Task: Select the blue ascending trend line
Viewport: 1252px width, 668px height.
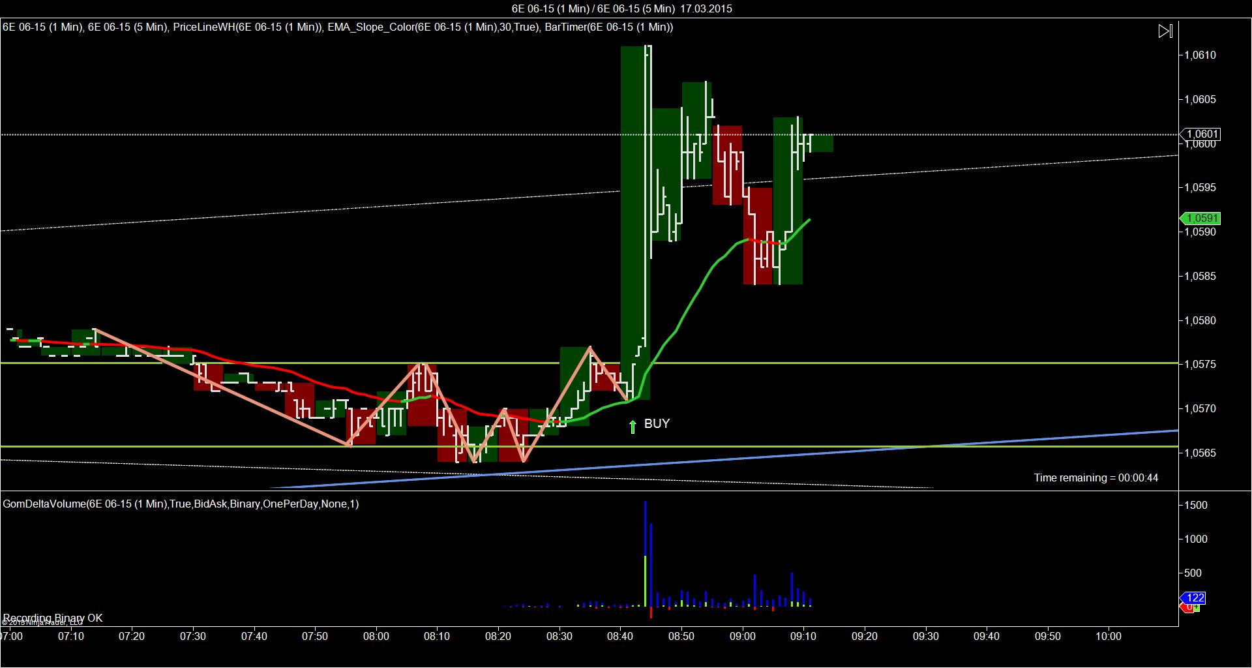Action: (x=724, y=459)
